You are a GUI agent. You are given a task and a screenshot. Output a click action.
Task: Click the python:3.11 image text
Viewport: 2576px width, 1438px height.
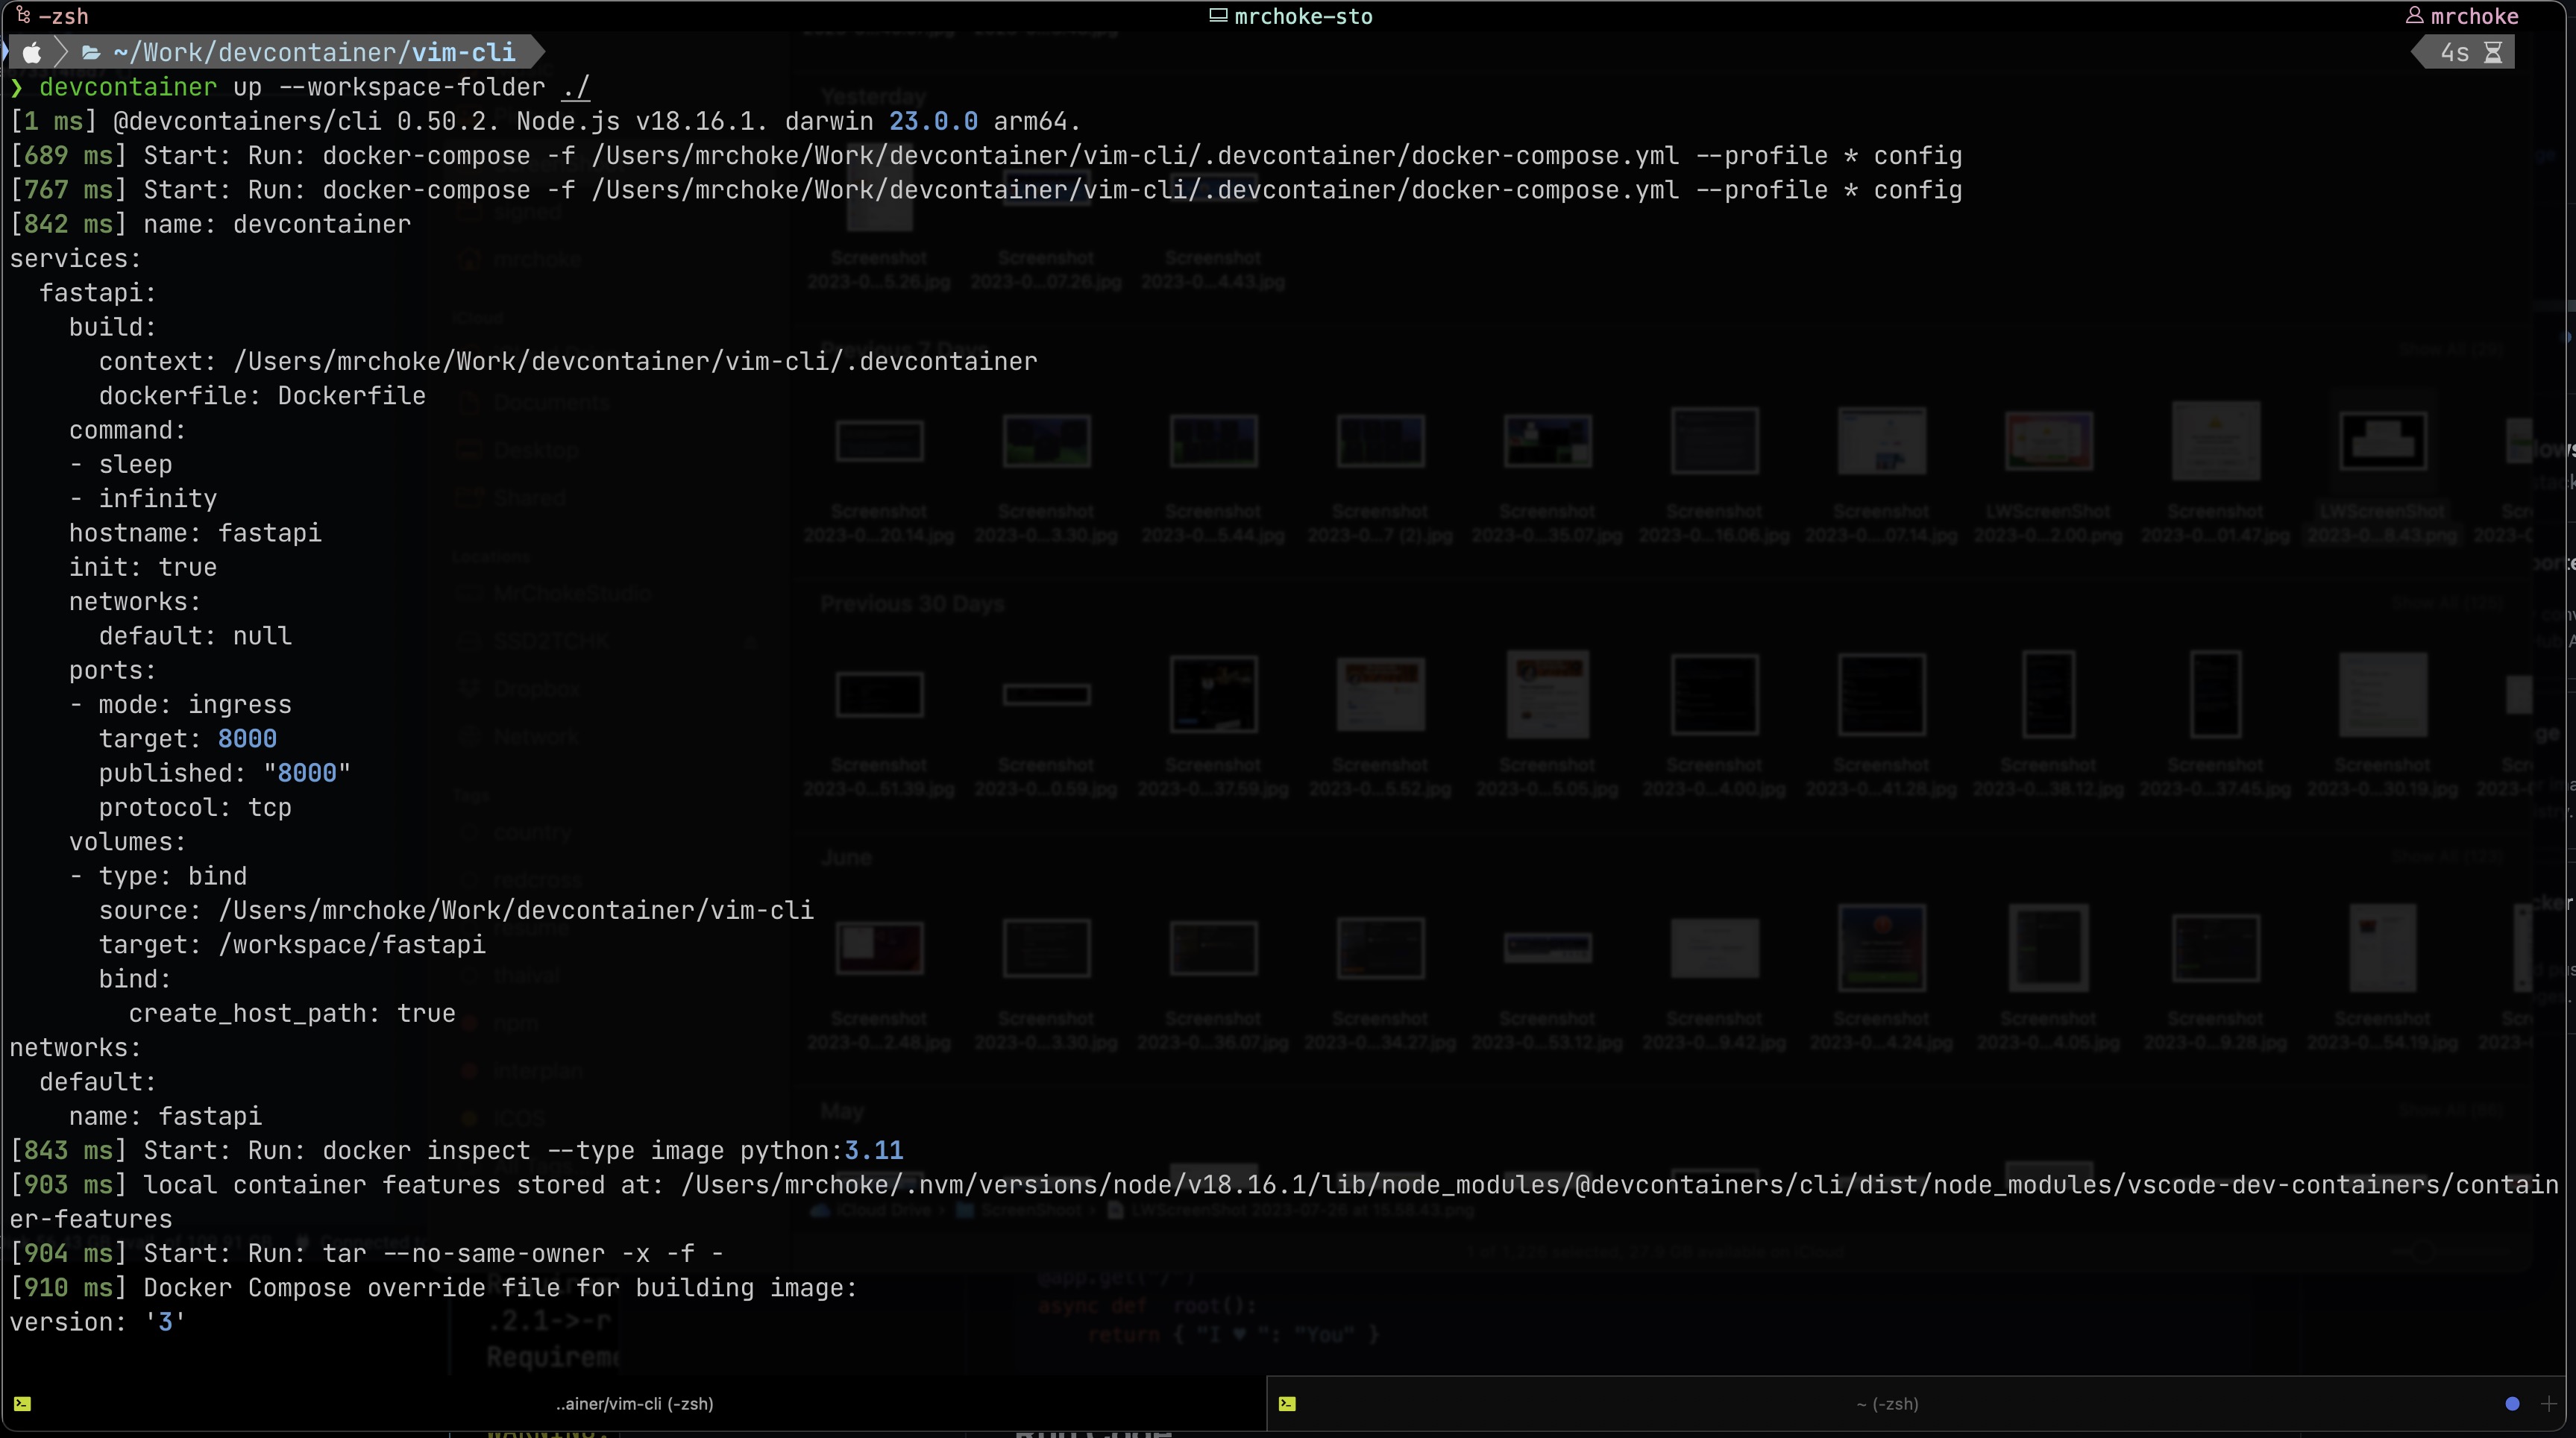821,1150
